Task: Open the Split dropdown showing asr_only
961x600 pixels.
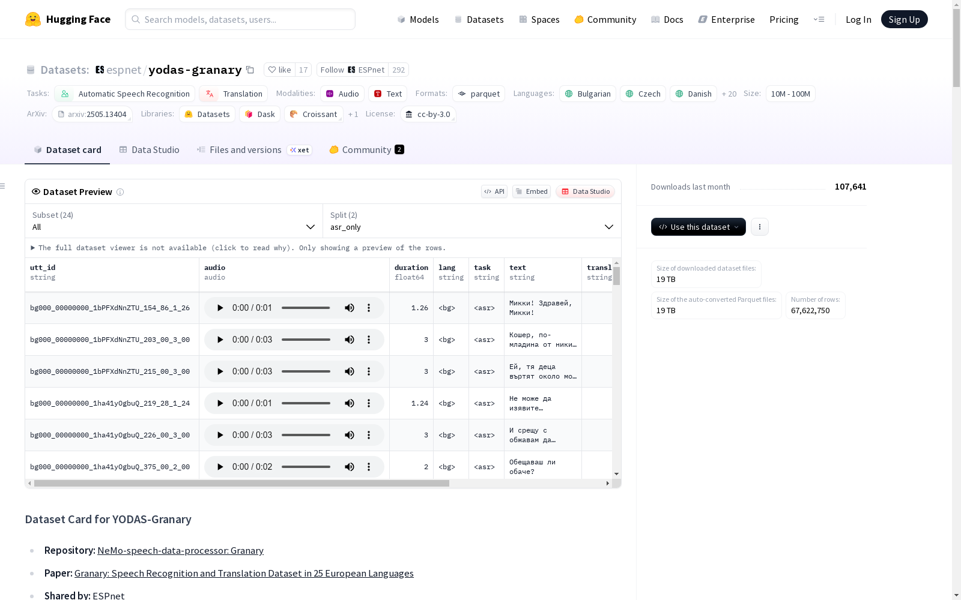Action: [472, 221]
